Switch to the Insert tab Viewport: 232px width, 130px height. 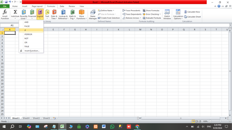point(25,6)
